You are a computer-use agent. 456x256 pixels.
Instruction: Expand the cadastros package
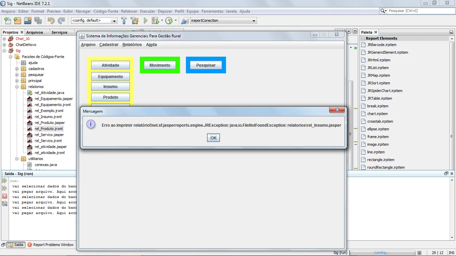[x=17, y=69]
